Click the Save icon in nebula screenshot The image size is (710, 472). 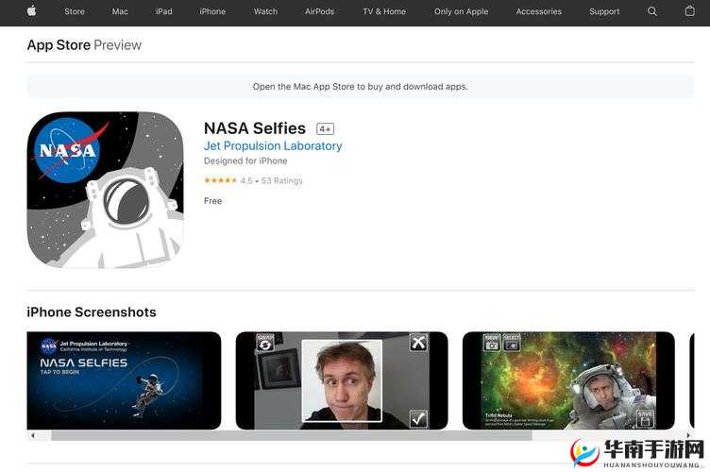pos(645,418)
